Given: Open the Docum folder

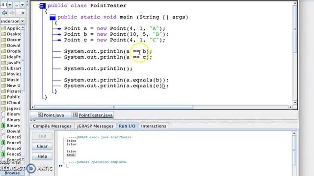Looking at the screenshot, I should click(11, 40).
